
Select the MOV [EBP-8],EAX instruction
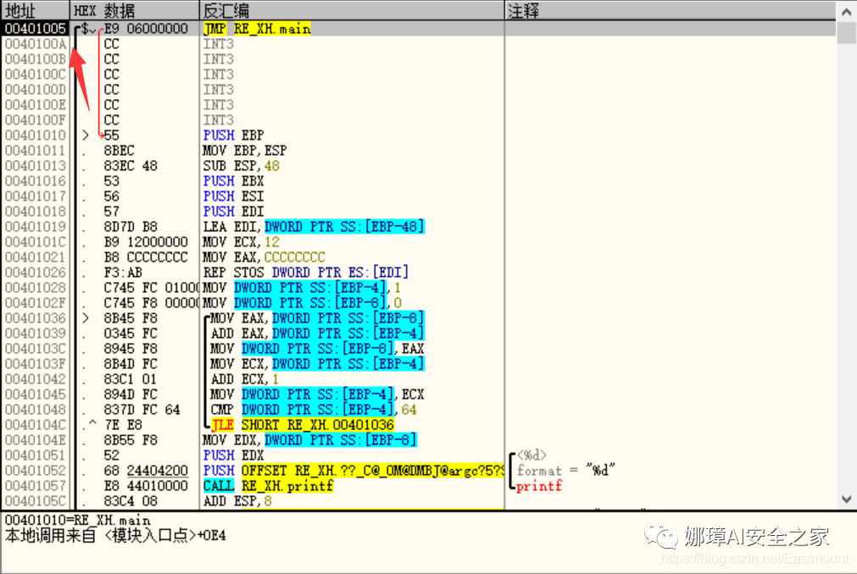point(318,349)
